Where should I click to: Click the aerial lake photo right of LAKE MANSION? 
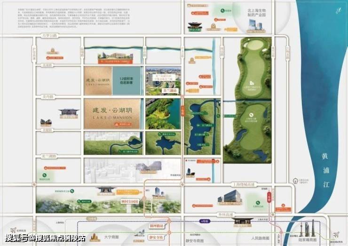tap(163, 114)
